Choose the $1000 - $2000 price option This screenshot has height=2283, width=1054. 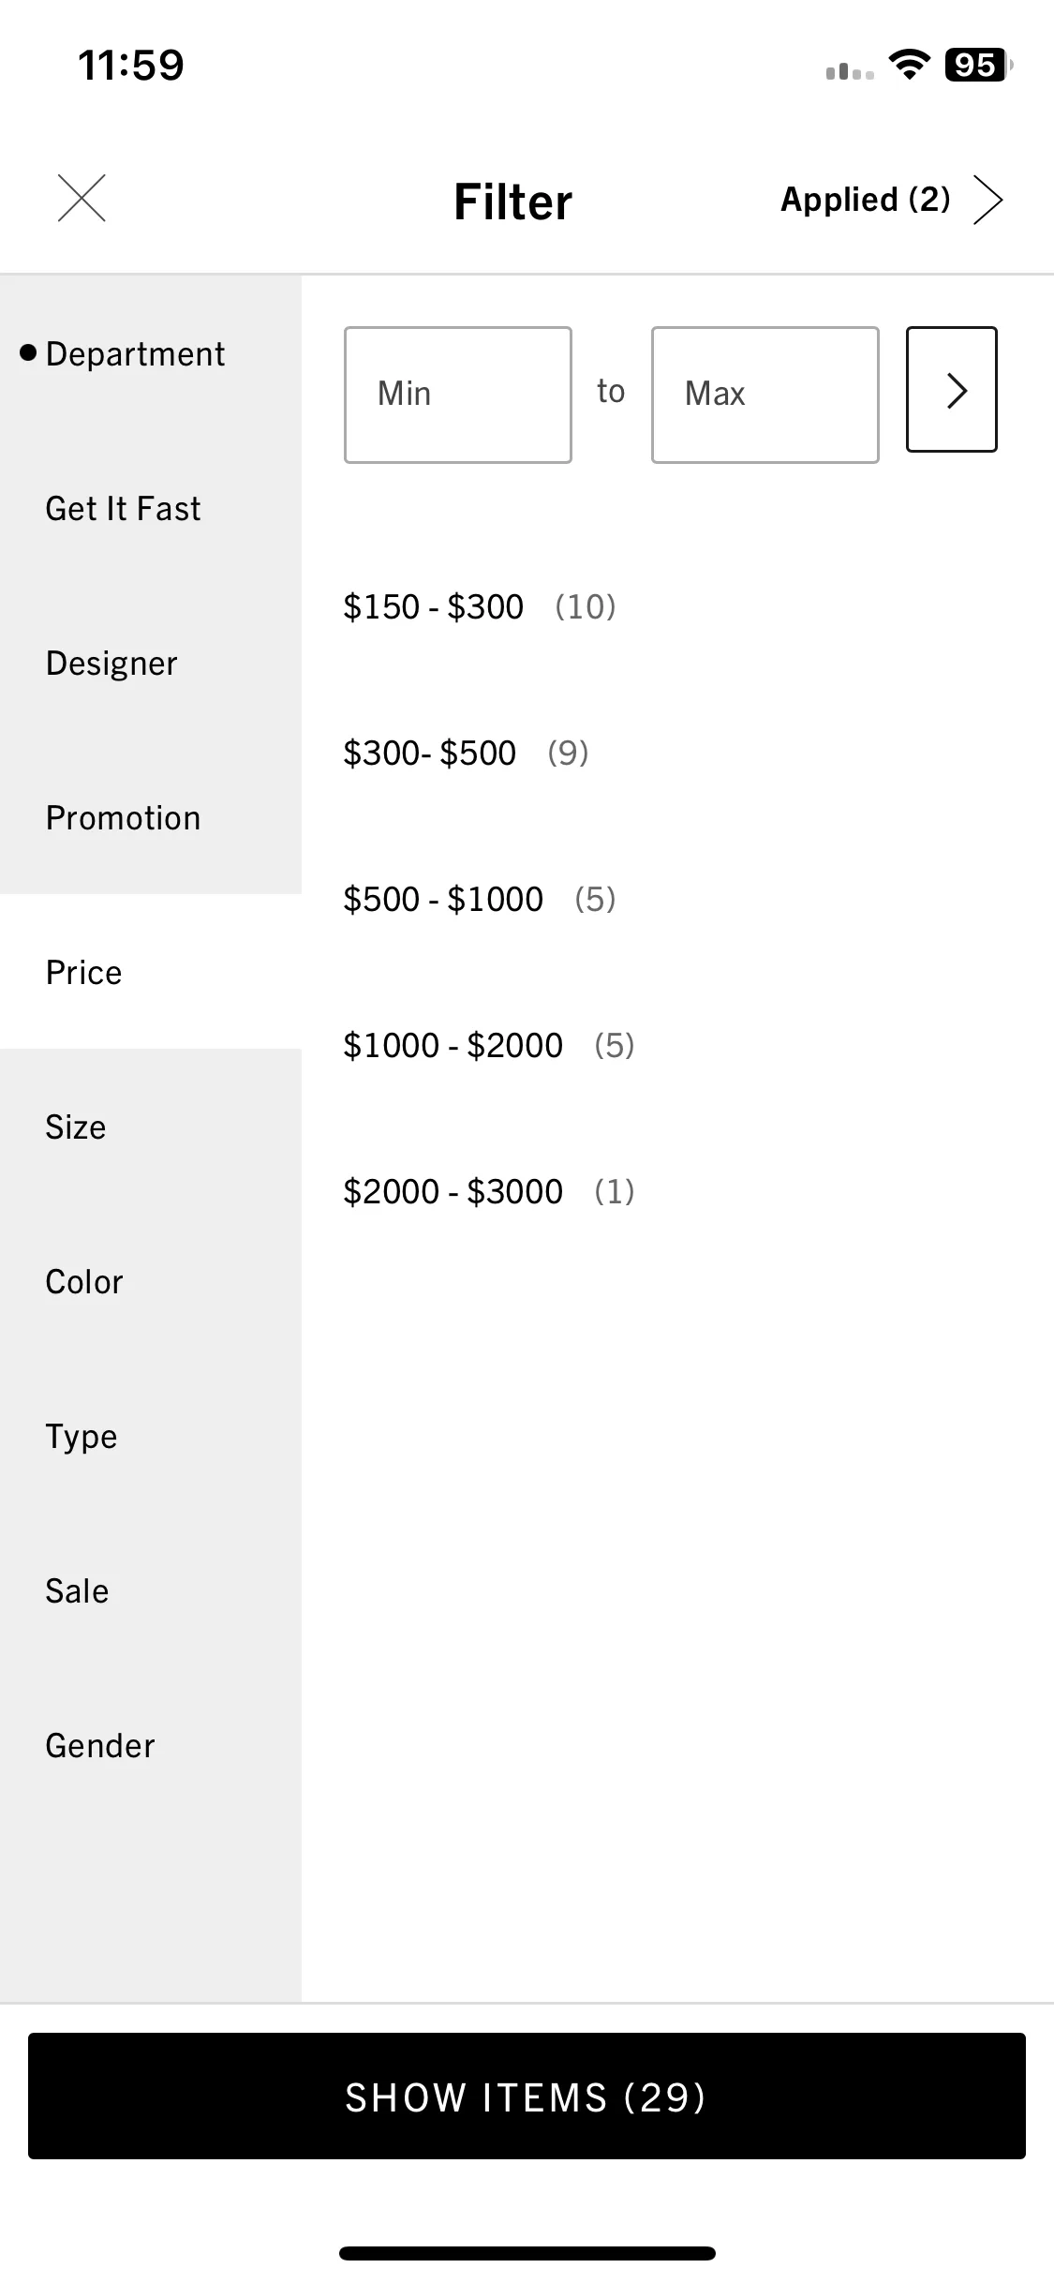coord(488,1046)
